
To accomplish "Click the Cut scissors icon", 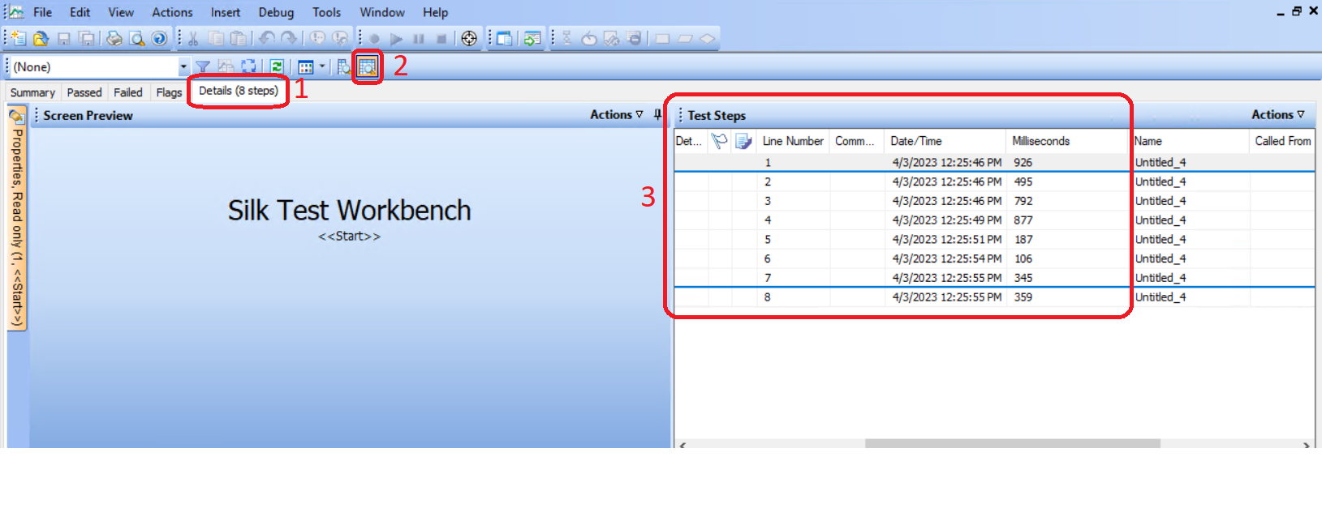I will [193, 38].
